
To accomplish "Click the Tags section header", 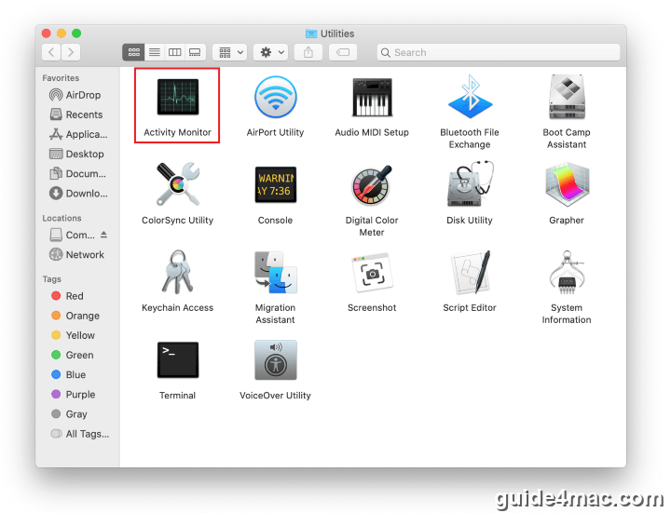I will tap(52, 279).
